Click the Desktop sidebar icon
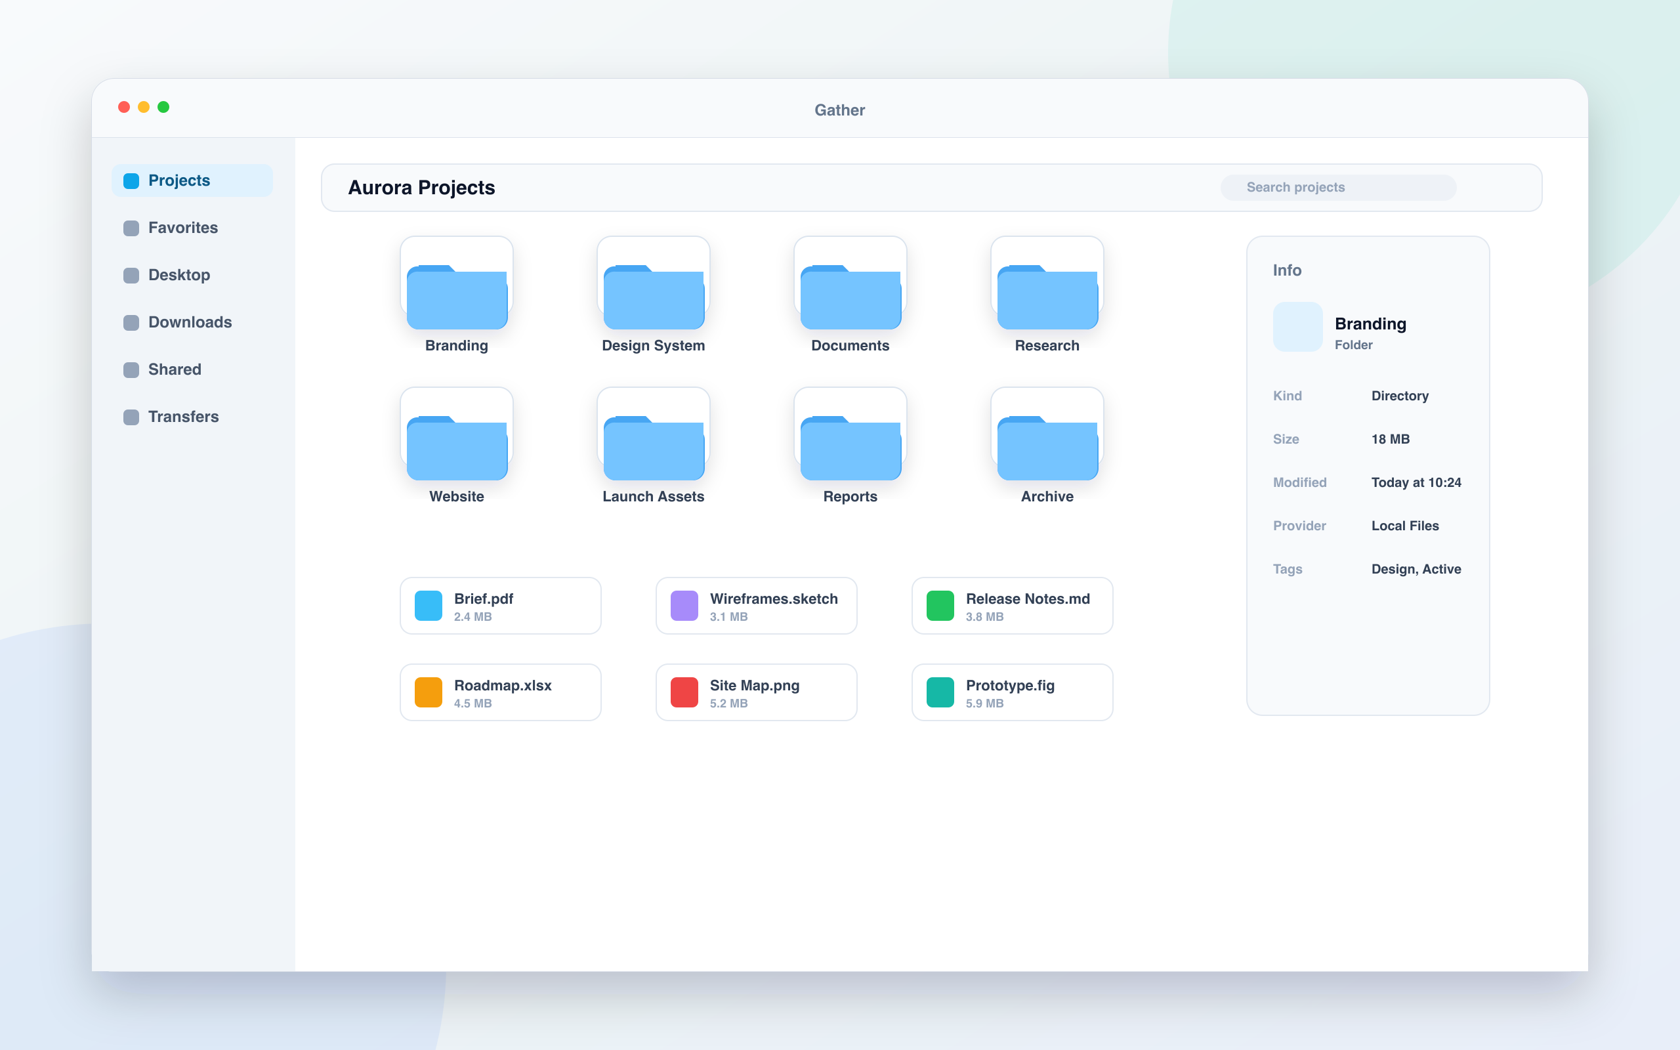 [x=131, y=276]
